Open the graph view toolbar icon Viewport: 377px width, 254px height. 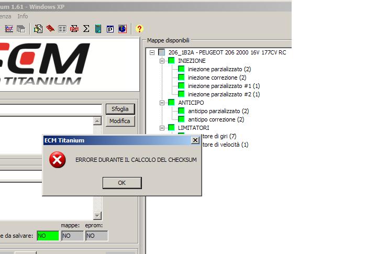pos(9,29)
